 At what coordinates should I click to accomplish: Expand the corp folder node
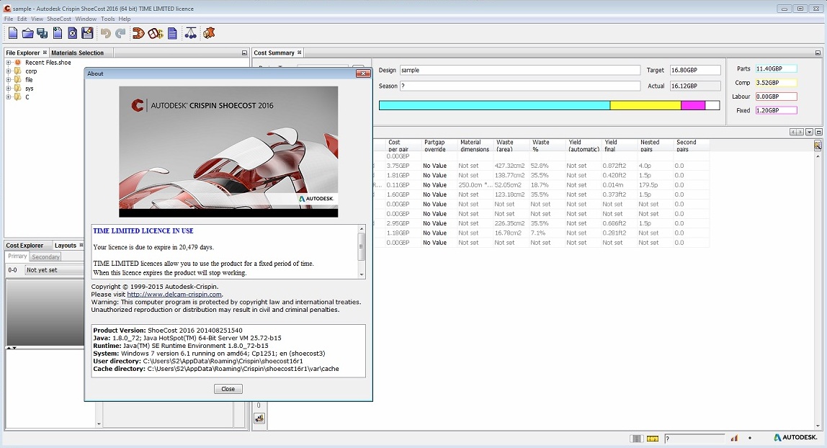pyautogui.click(x=9, y=71)
